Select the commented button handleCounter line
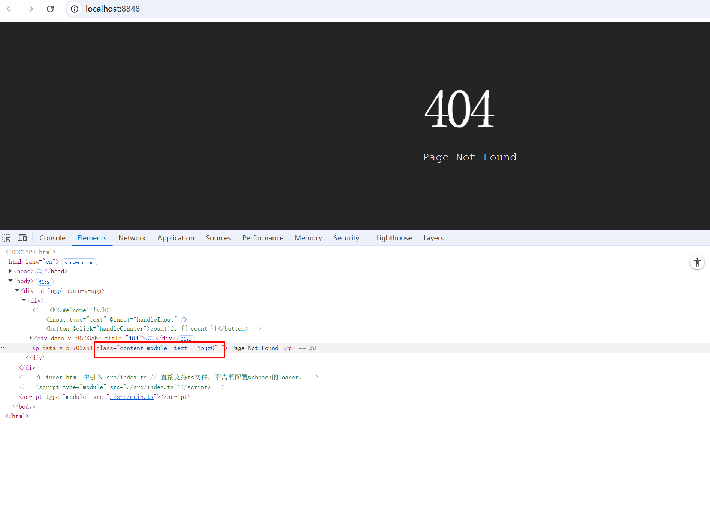Screen dimensions: 710x506 [x=154, y=328]
